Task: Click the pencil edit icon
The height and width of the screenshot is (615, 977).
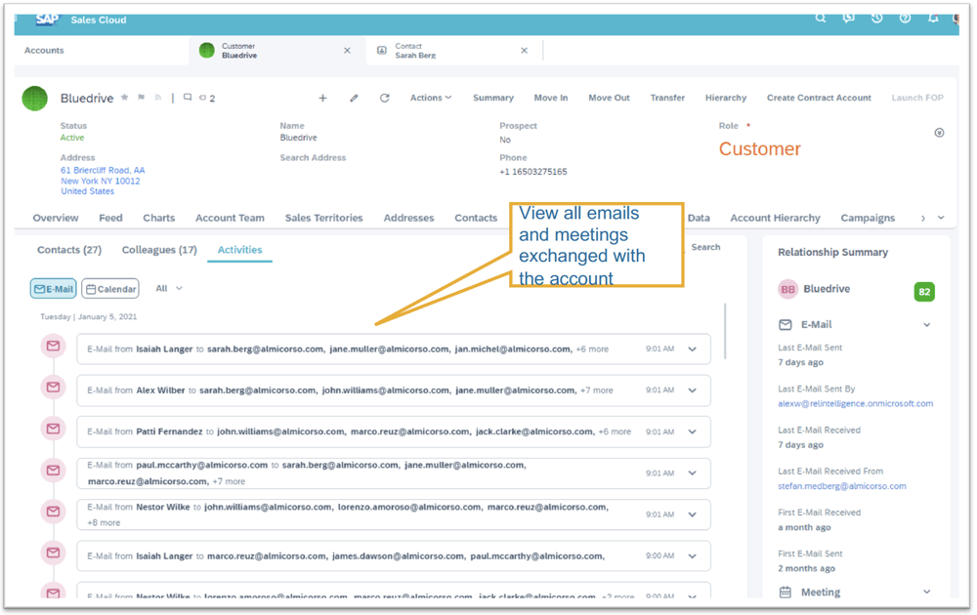Action: click(354, 98)
